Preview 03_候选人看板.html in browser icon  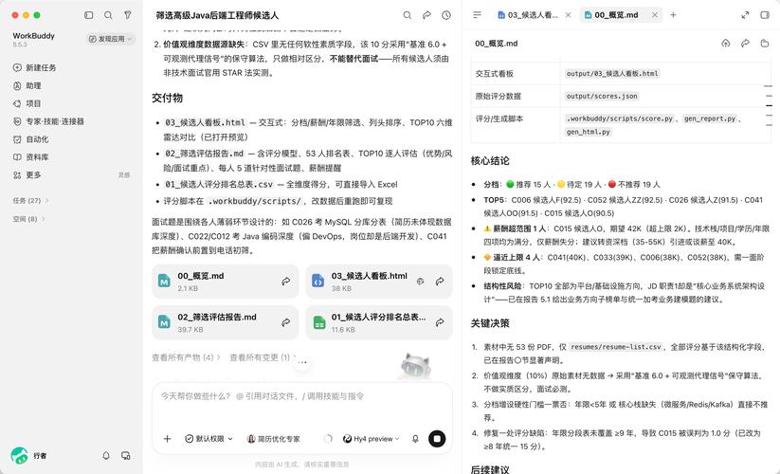(x=421, y=282)
